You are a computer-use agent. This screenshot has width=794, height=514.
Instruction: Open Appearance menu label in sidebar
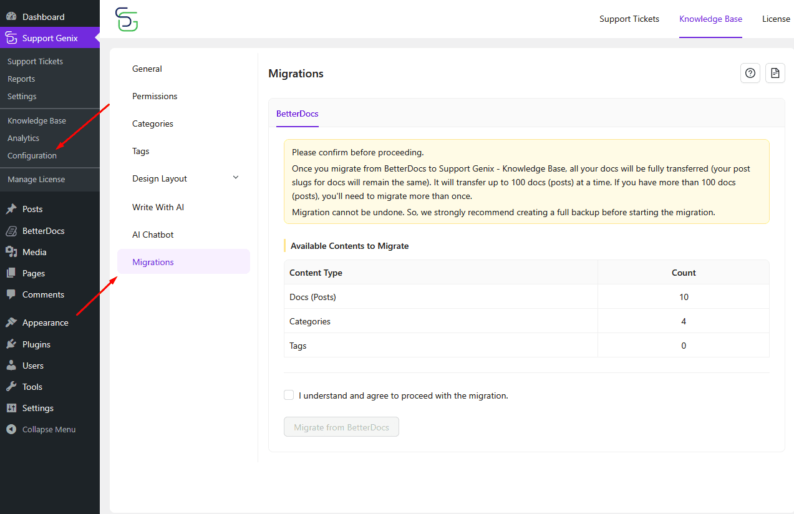pos(46,322)
